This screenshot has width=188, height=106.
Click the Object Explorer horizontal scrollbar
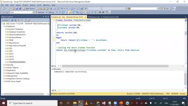click(x=23, y=94)
